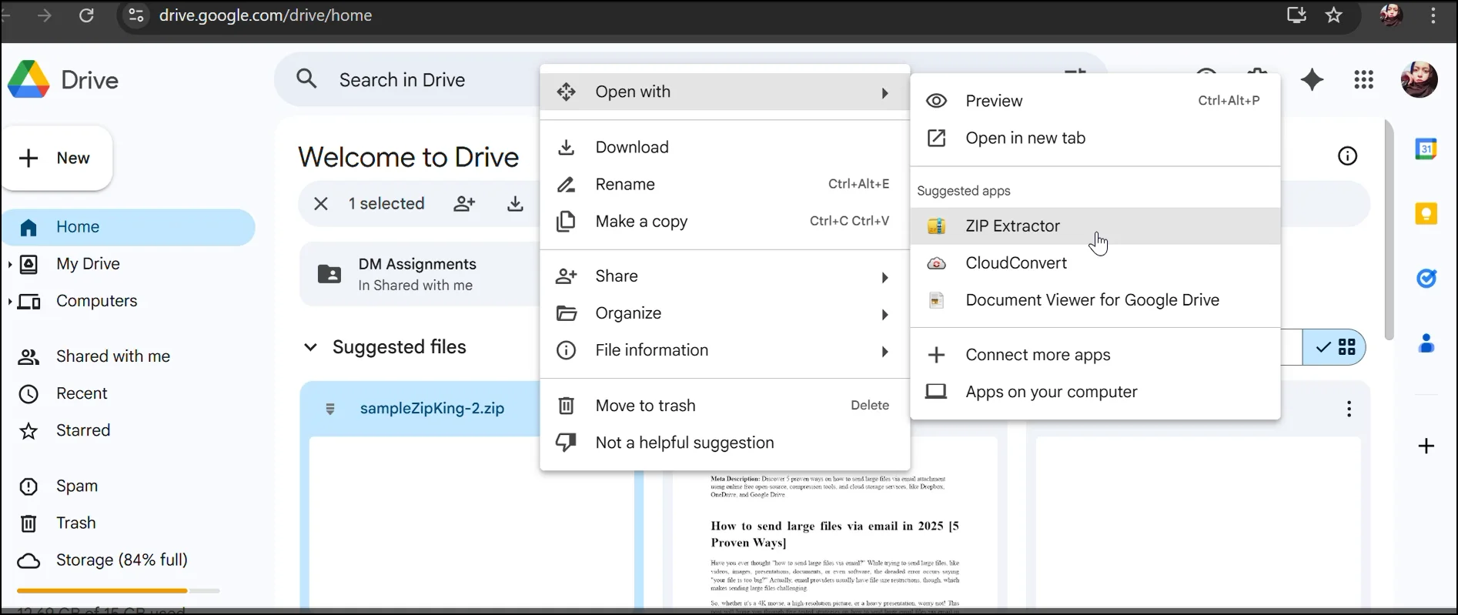Open Shared with me

point(112,356)
